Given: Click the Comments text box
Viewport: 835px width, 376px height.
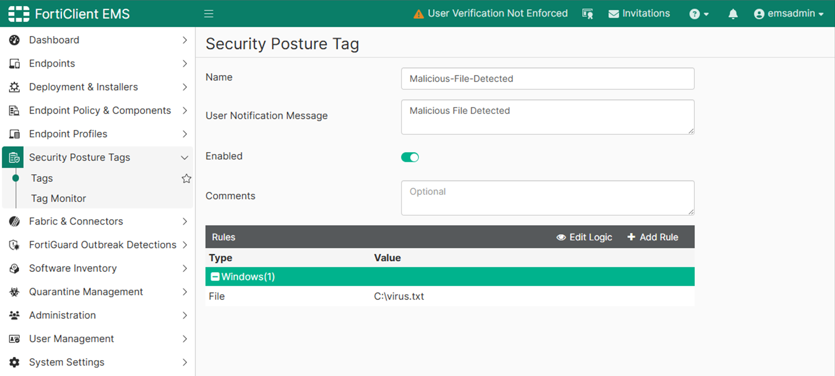Looking at the screenshot, I should 547,198.
